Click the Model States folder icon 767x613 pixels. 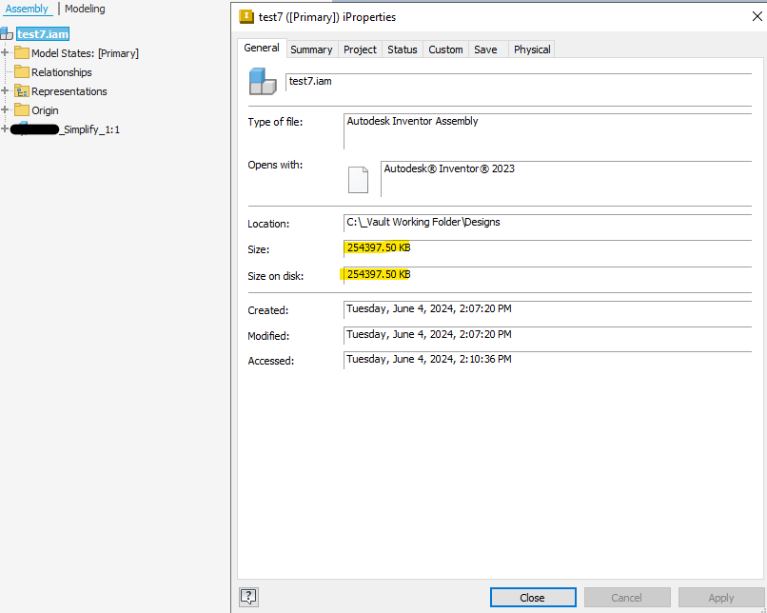coord(23,53)
